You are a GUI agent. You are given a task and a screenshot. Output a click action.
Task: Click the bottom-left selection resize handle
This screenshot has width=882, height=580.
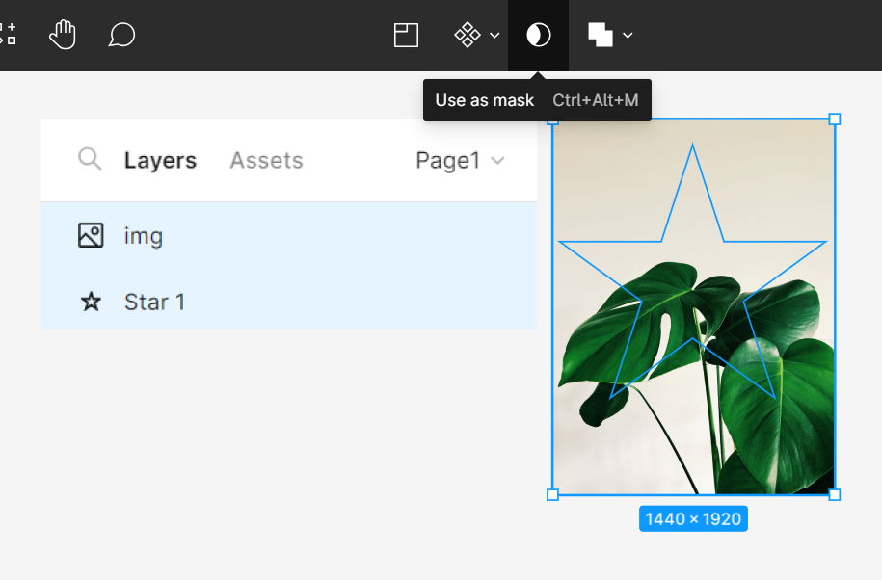[553, 494]
